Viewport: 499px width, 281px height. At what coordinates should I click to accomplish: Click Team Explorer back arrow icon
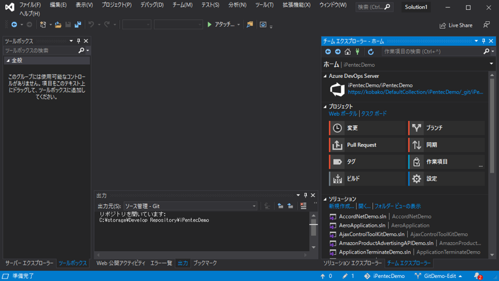(328, 52)
